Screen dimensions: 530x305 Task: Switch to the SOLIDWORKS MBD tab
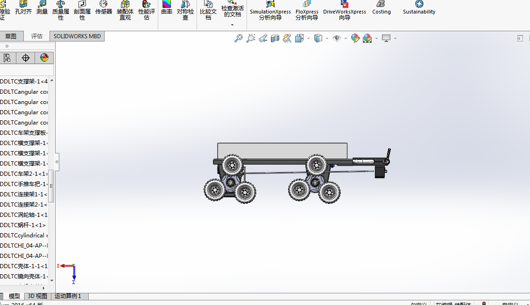tap(77, 36)
